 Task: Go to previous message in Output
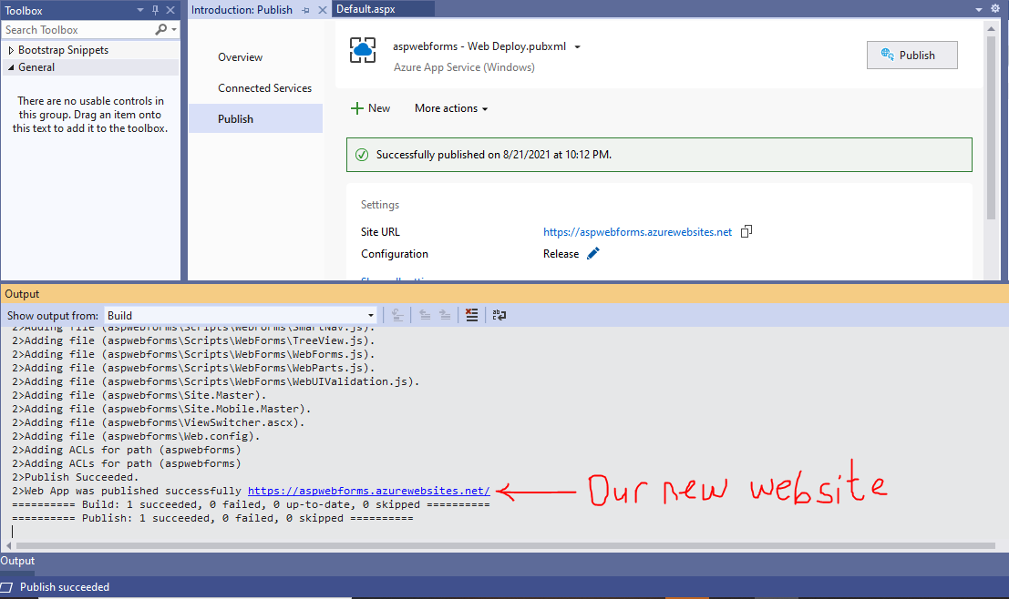(425, 315)
